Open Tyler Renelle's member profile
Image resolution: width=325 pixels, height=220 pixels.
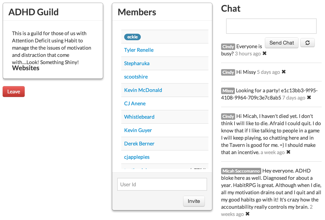point(139,50)
